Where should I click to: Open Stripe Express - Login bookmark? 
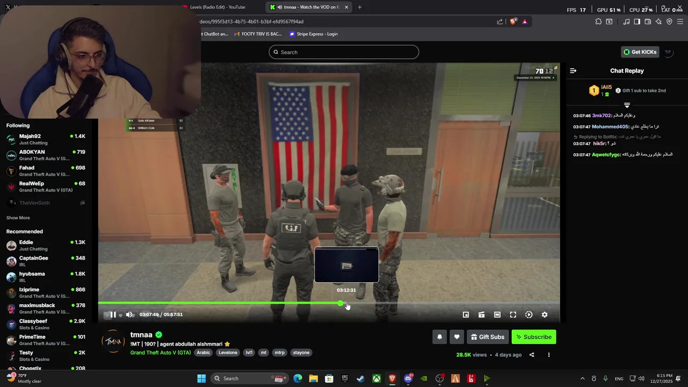pos(313,34)
